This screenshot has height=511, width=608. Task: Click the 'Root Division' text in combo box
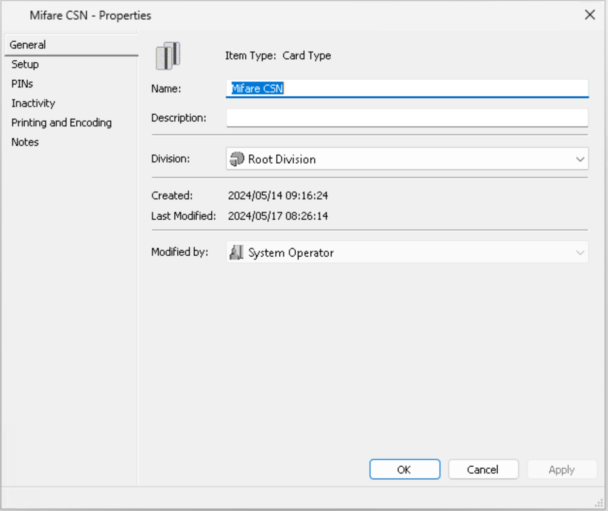282,159
